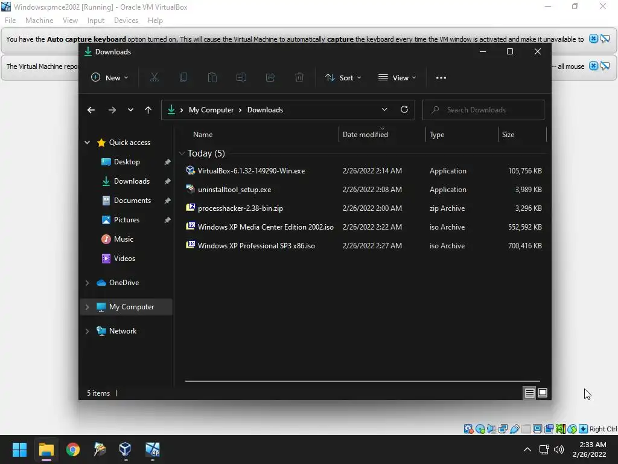
Task: Dismiss the mouse integration notification
Action: click(593, 66)
